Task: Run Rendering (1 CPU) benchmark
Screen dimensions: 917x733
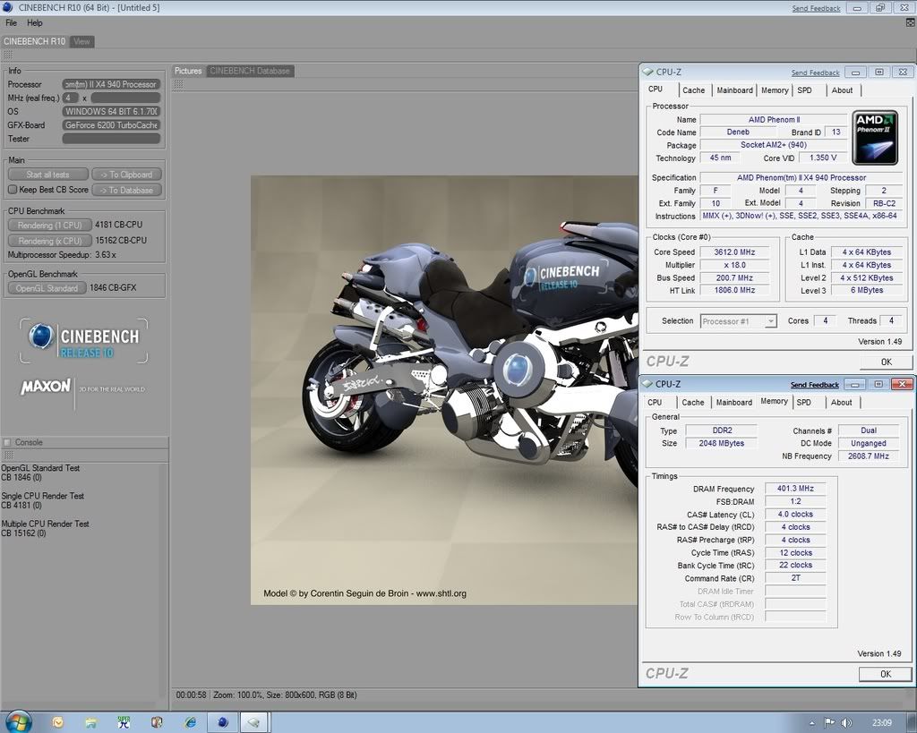Action: coord(50,225)
